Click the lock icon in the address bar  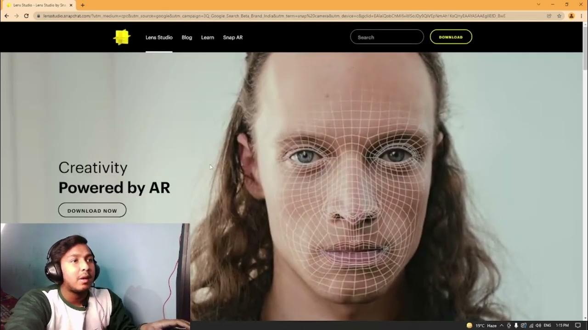tap(39, 16)
